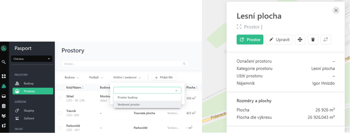
Task: Sort the table by Plocha column
Action: (192, 87)
